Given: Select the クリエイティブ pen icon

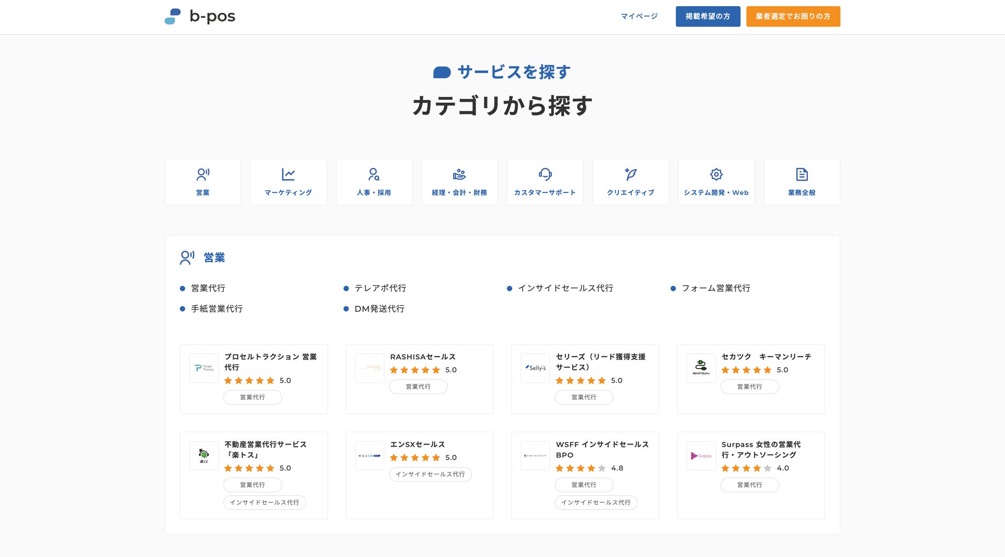Looking at the screenshot, I should (630, 174).
